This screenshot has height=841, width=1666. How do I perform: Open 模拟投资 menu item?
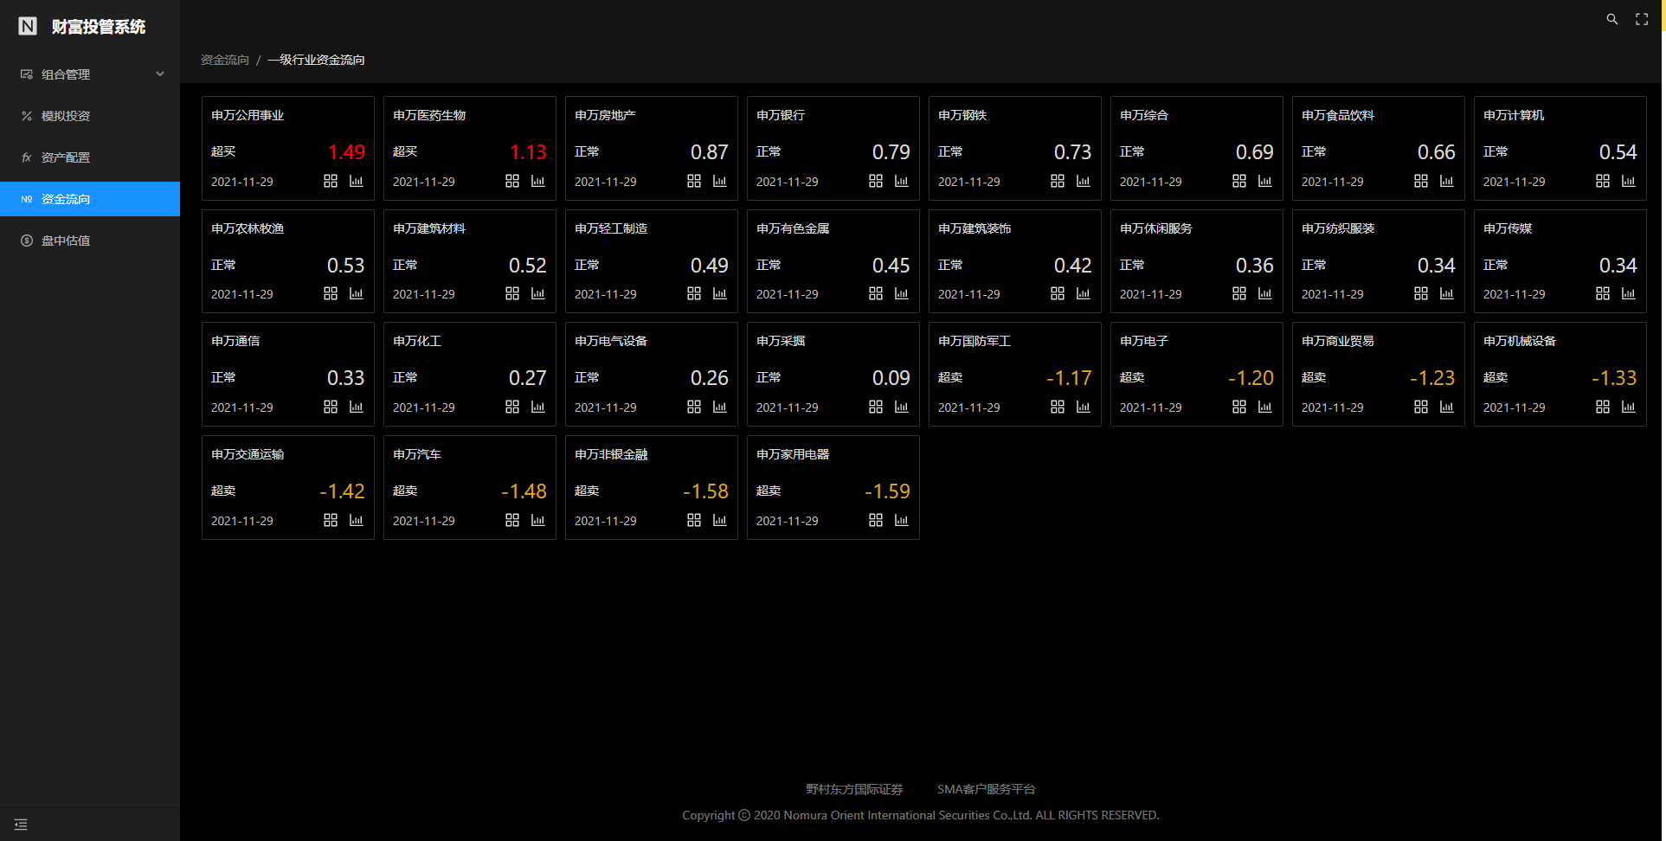coord(90,116)
